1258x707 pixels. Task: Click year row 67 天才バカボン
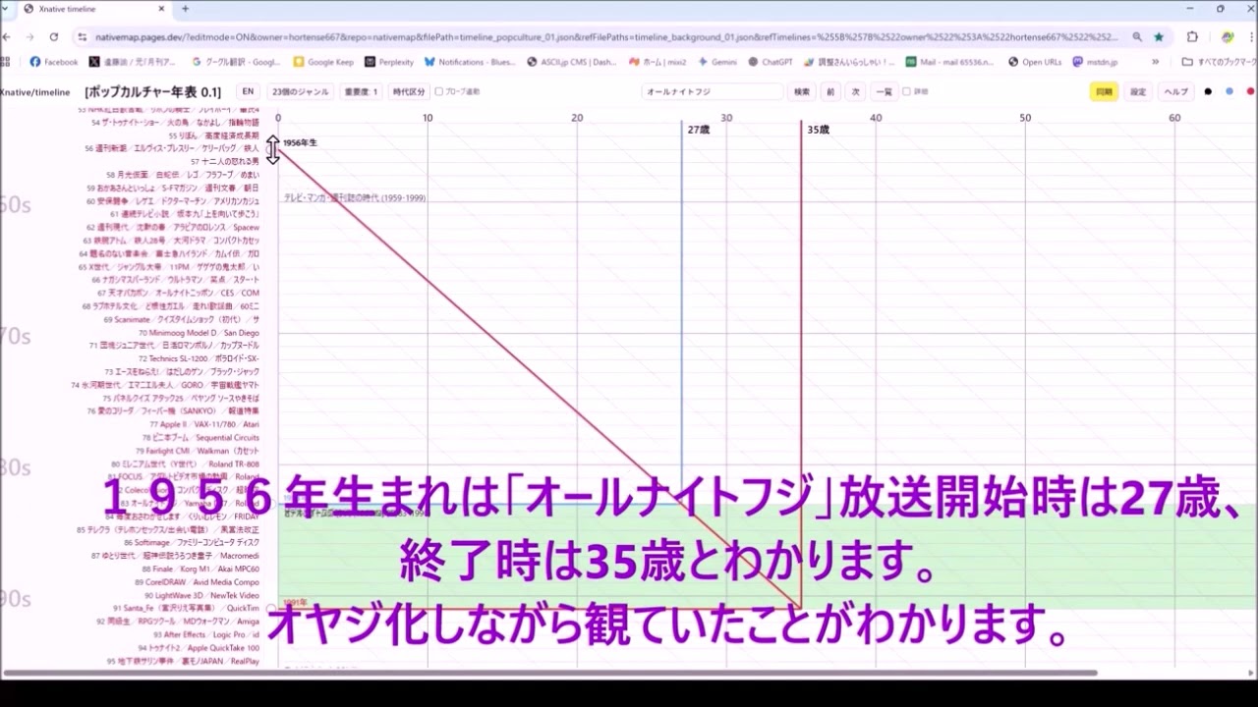[x=179, y=293]
